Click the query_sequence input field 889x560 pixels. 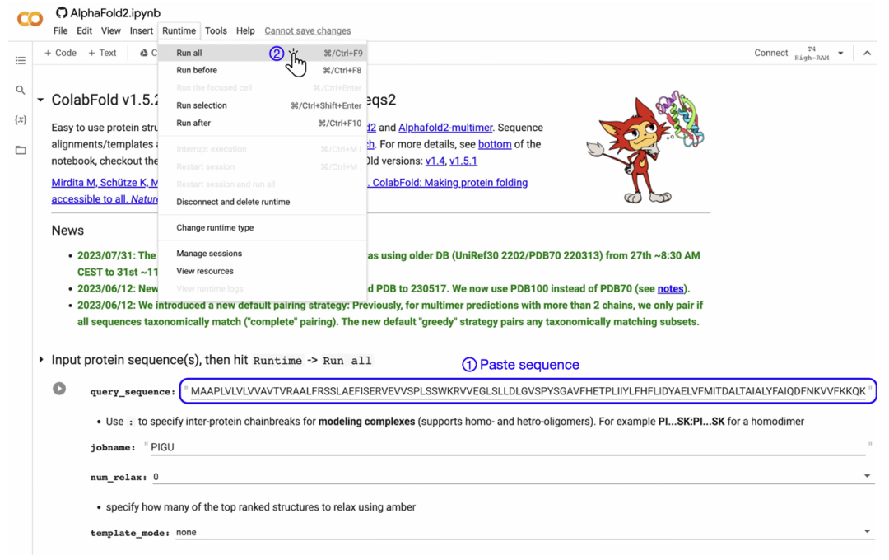pos(528,391)
